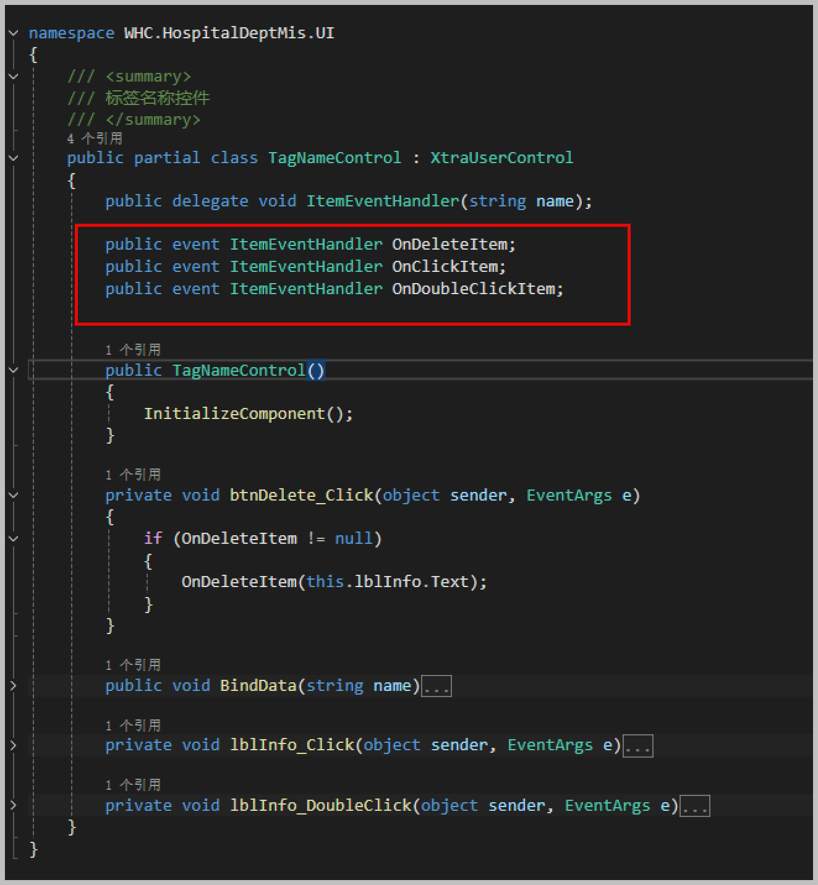Image resolution: width=818 pixels, height=885 pixels.
Task: Click the 'namespace' keyword
Action: click(x=72, y=33)
